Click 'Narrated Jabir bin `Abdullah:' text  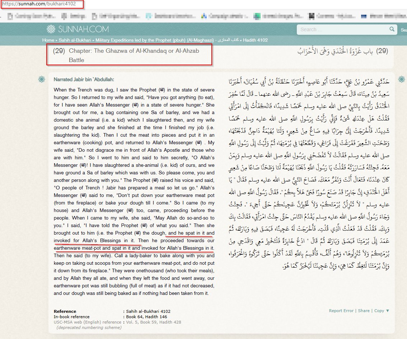point(84,80)
